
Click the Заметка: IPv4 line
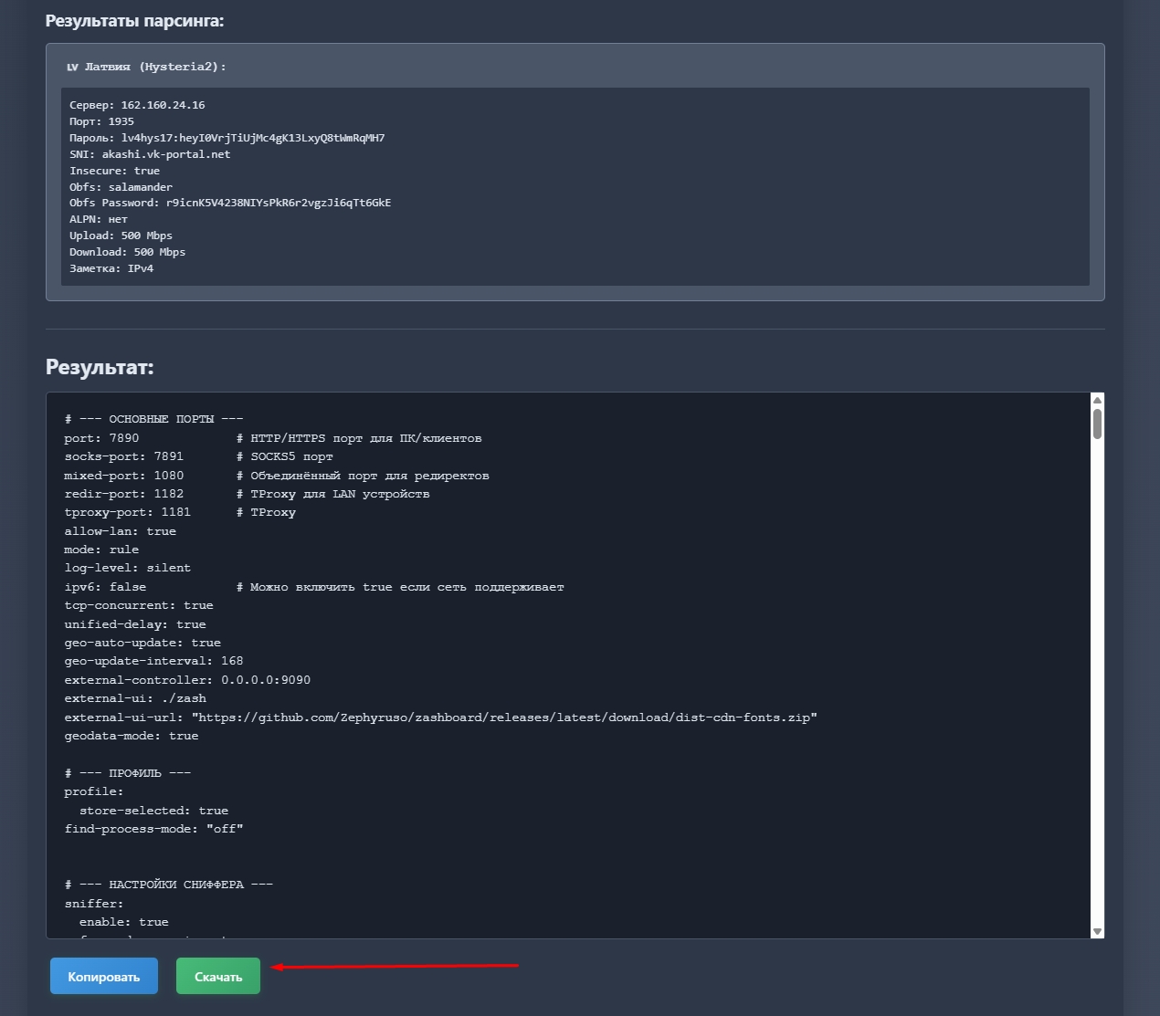111,268
